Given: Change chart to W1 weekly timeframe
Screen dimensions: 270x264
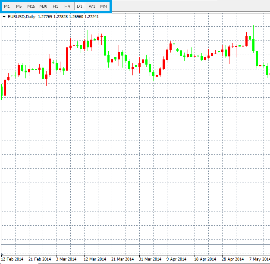Looking at the screenshot, I should click(x=92, y=6).
